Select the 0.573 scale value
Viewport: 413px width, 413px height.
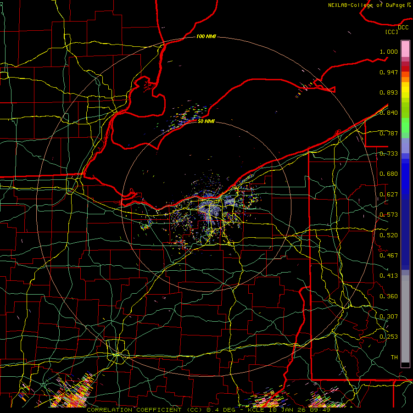pos(389,214)
